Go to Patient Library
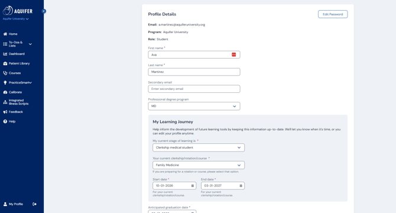This screenshot has width=396, height=213. 17,63
